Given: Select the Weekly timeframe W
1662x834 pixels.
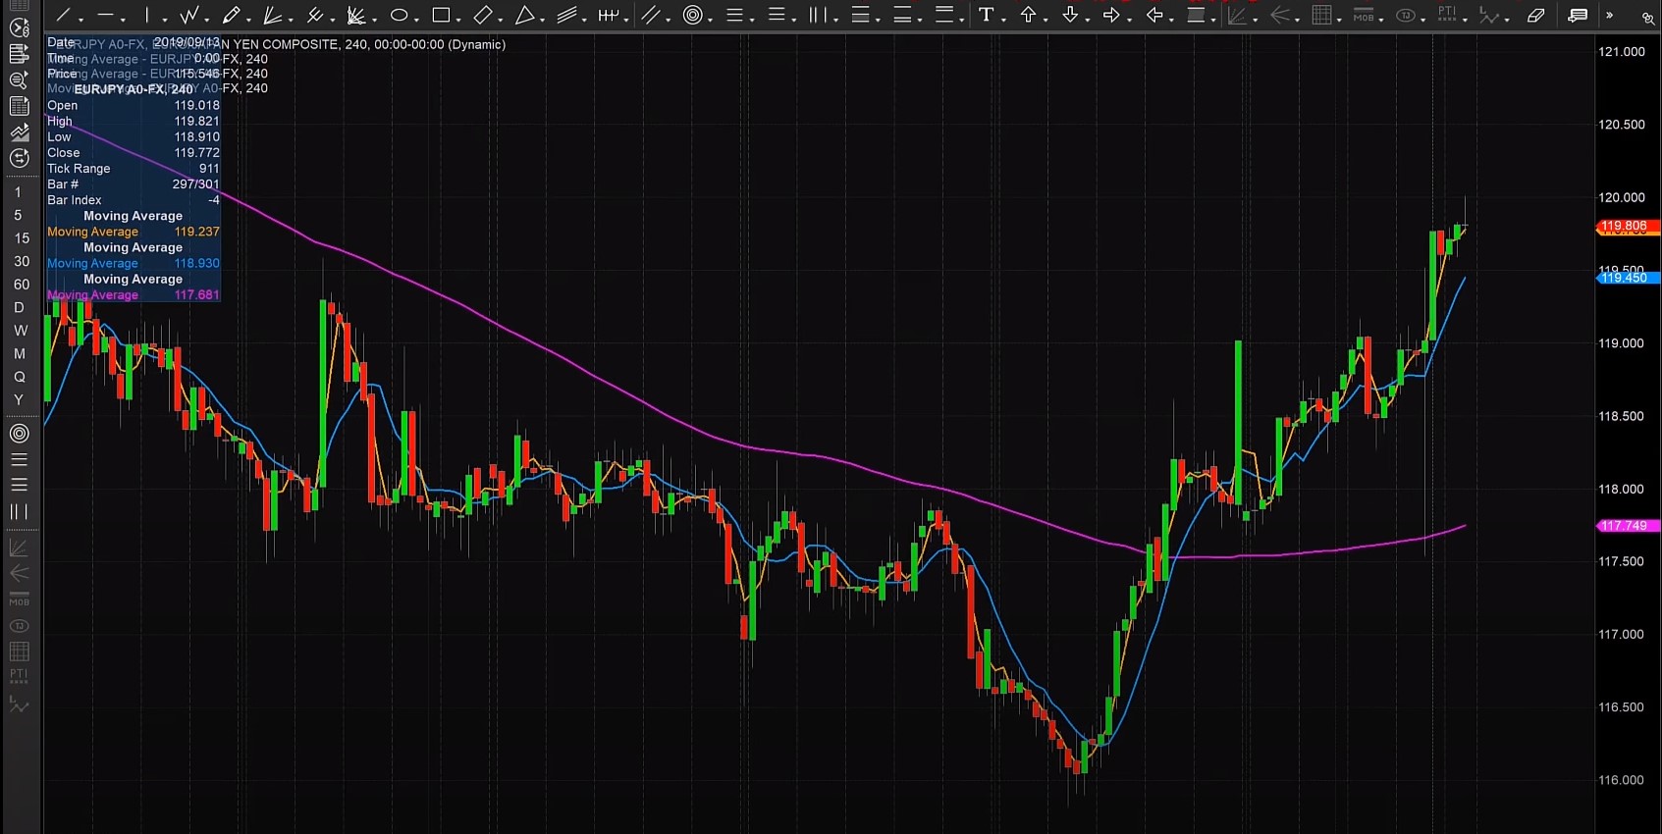Looking at the screenshot, I should (x=20, y=331).
